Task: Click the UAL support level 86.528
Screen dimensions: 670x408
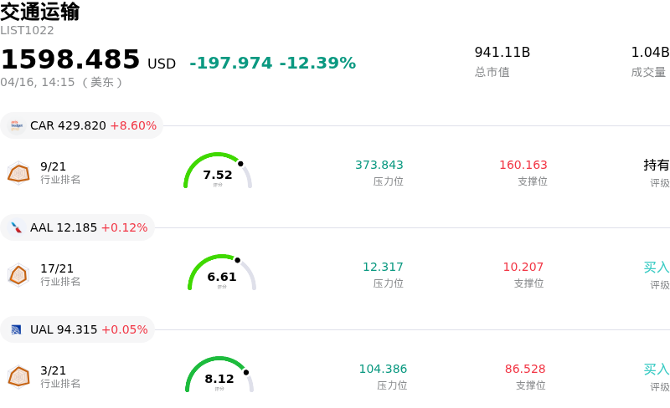Action: tap(525, 369)
